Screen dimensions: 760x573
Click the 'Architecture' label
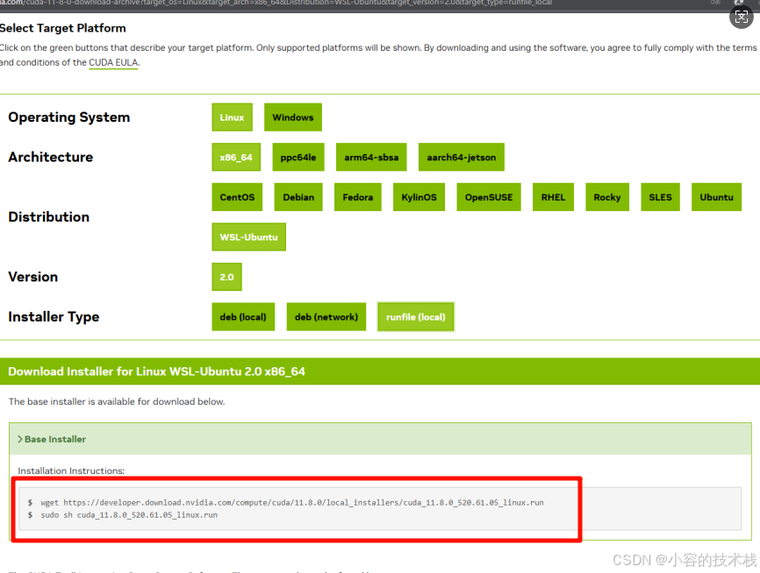point(50,157)
